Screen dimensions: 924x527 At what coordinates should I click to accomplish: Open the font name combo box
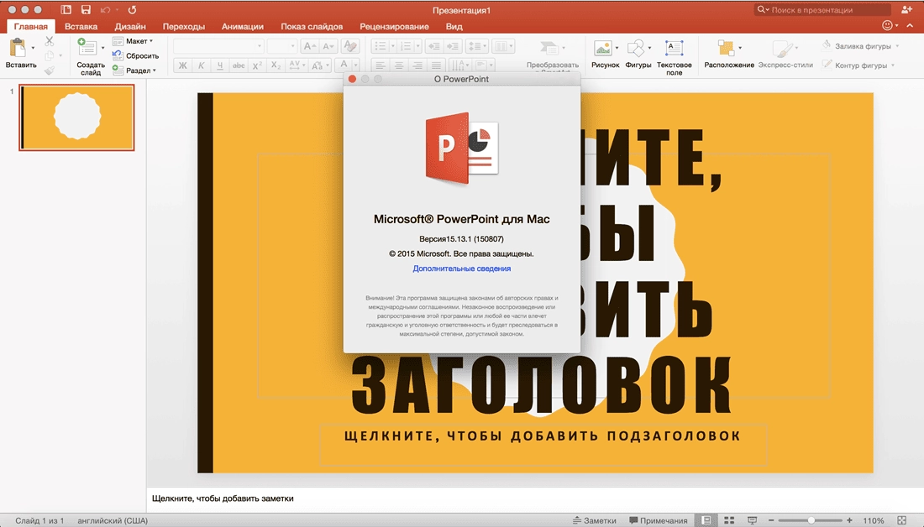(218, 46)
